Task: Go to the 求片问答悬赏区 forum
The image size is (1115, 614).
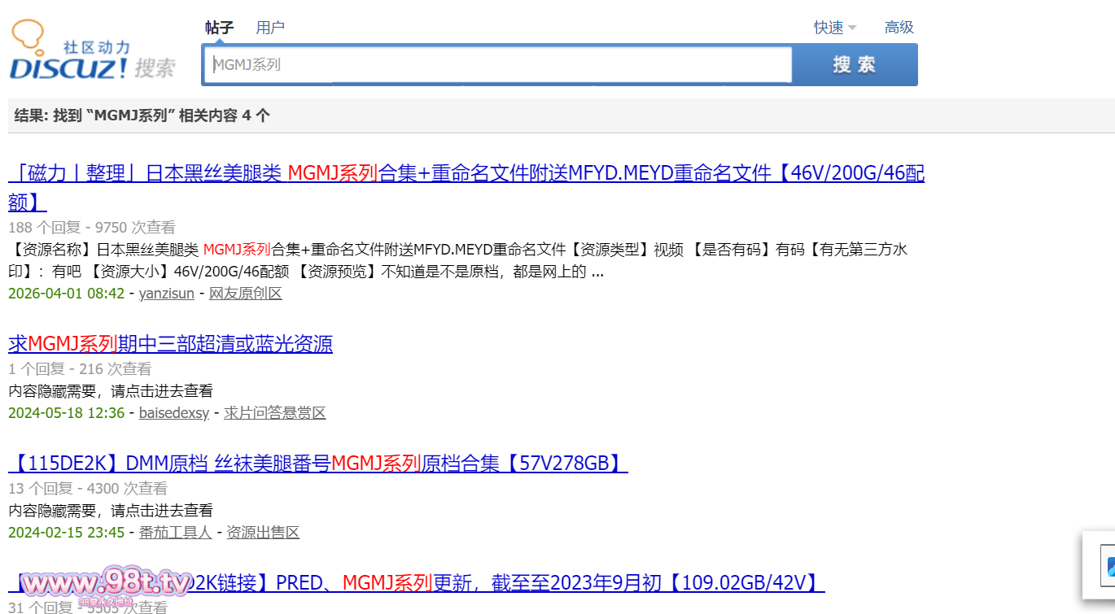Action: (275, 413)
